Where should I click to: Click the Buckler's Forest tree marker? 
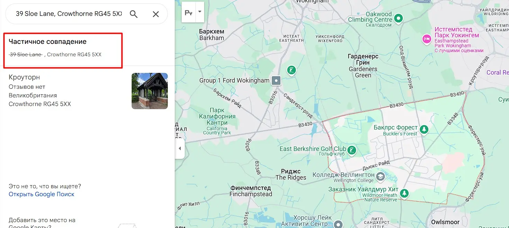click(x=424, y=130)
